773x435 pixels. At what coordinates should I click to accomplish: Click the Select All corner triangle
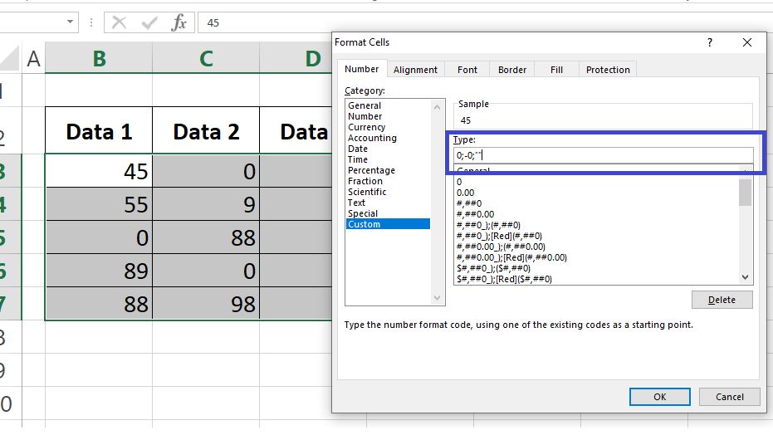pos(11,58)
